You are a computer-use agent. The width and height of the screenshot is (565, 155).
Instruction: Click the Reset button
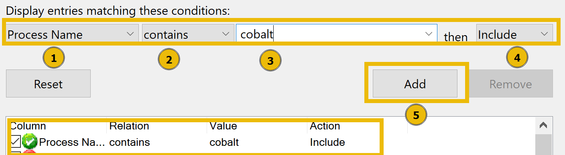click(48, 84)
